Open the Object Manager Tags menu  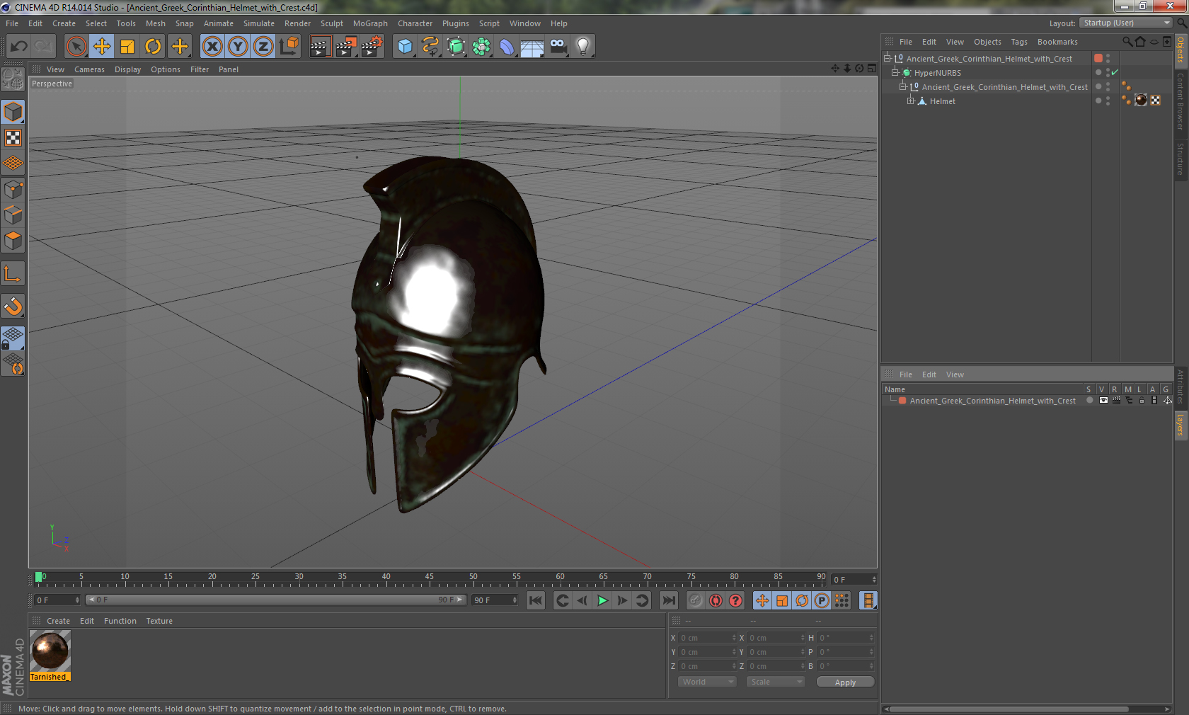1018,42
